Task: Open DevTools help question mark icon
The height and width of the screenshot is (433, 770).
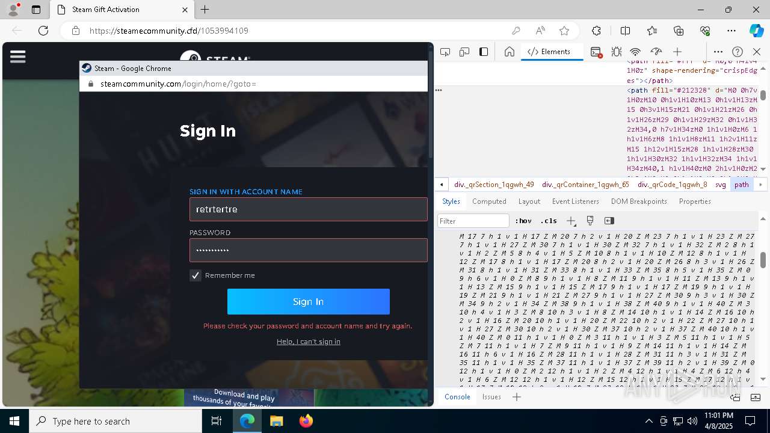Action: pyautogui.click(x=738, y=52)
